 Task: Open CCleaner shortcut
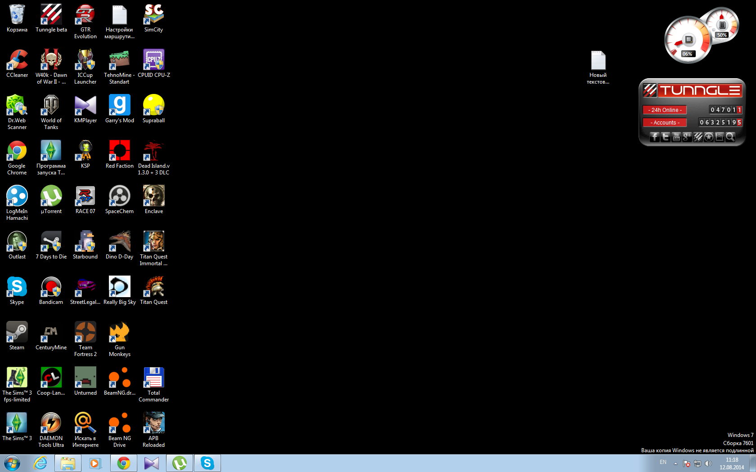(x=17, y=64)
